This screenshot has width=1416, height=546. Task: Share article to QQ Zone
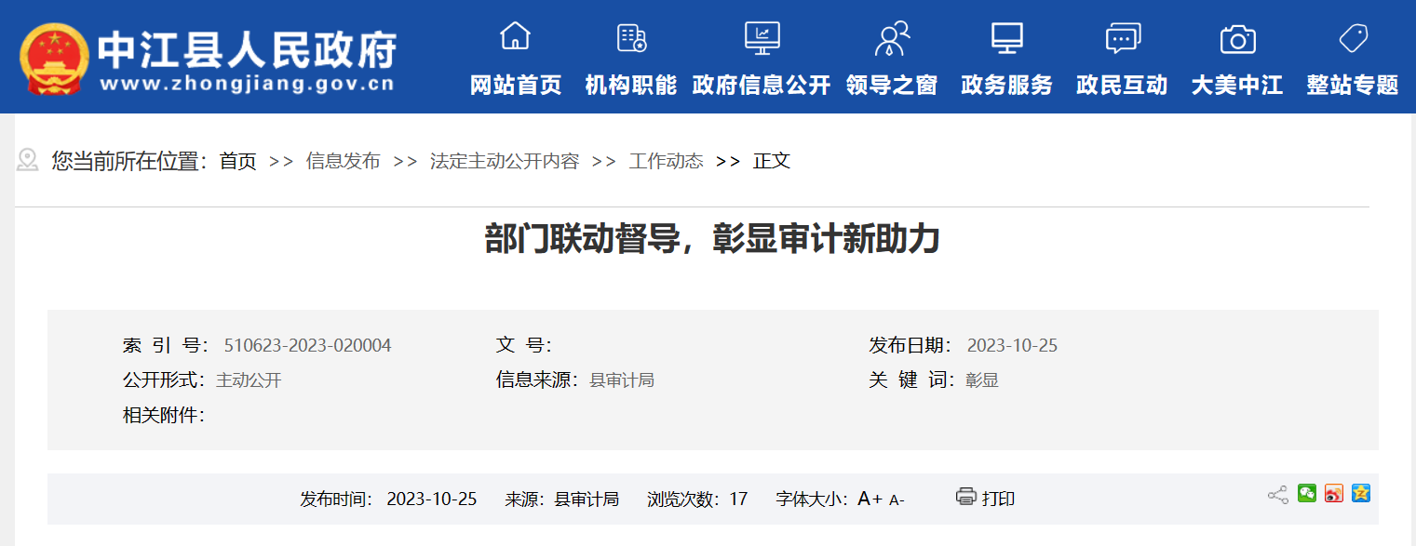(x=1361, y=494)
